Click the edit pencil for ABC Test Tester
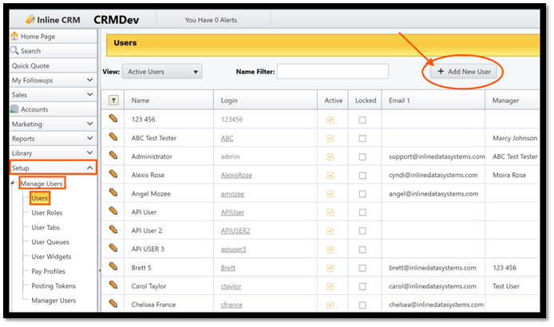Screen dimensions: 554x327 tap(113, 136)
